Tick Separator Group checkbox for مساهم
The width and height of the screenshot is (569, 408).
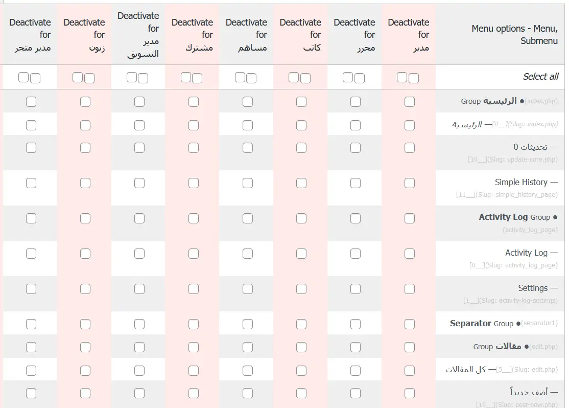(x=248, y=324)
